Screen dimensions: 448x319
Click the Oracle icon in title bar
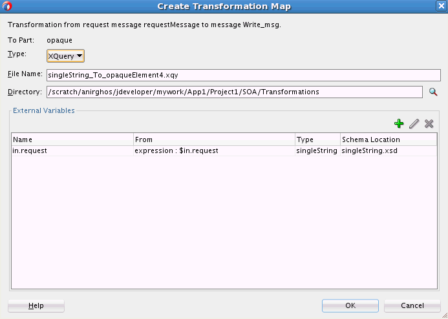click(x=7, y=6)
